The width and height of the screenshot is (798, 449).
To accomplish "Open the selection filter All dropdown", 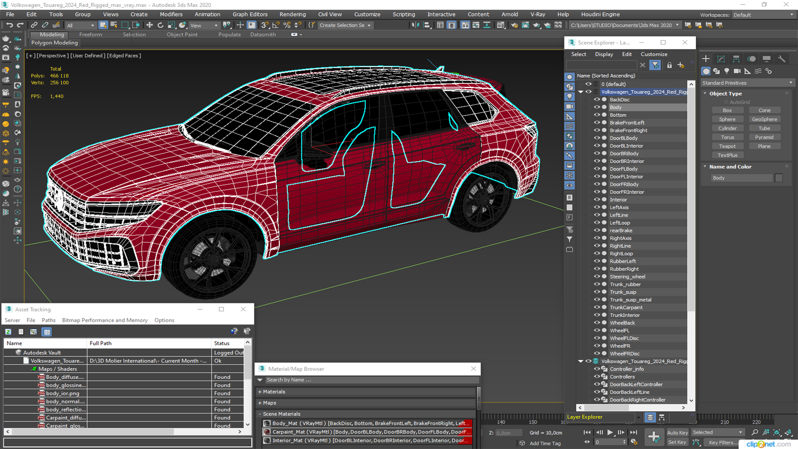I will click(x=81, y=25).
